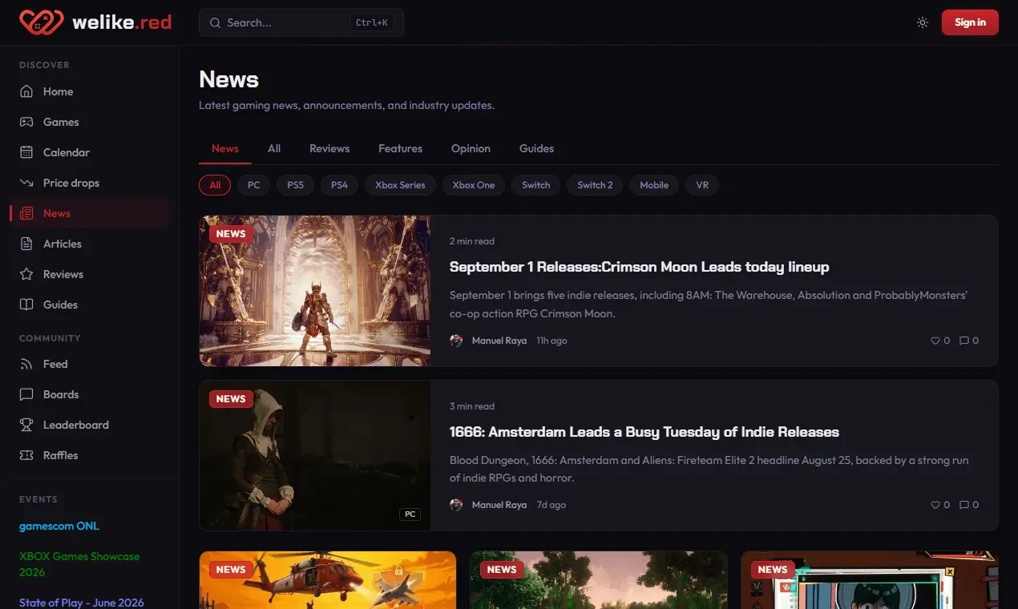
Task: Open comments on 1666: Amsterdam article
Action: [964, 505]
